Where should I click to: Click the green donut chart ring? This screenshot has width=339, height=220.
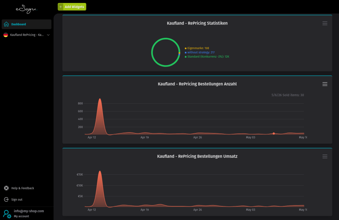[153, 52]
